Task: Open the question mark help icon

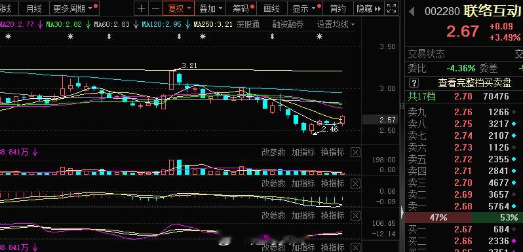Action: coord(414,82)
